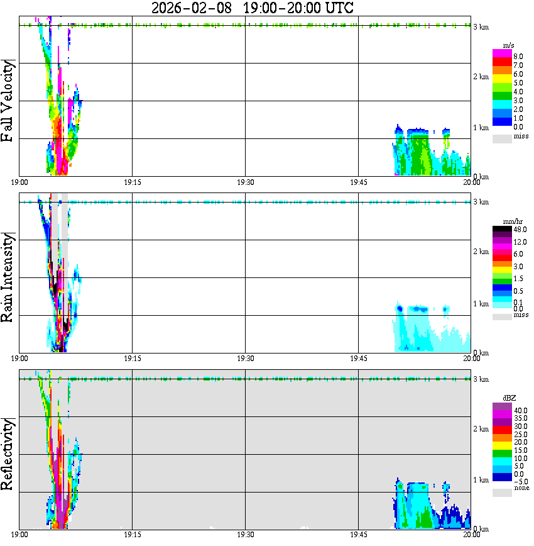Click the purple 12.0 mm/hr legend swatch
The image size is (534, 546).
coord(502,241)
